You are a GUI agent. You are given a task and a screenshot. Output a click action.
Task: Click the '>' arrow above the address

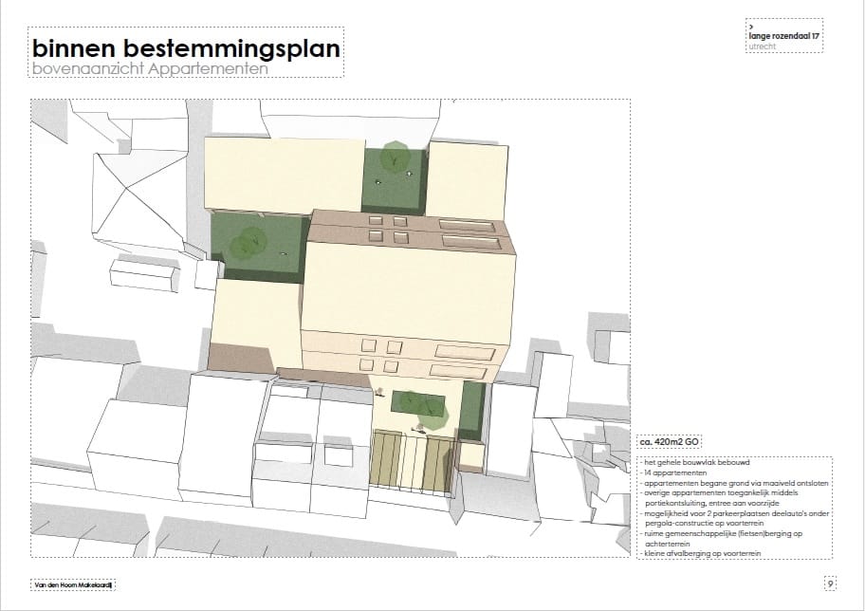[x=750, y=27]
